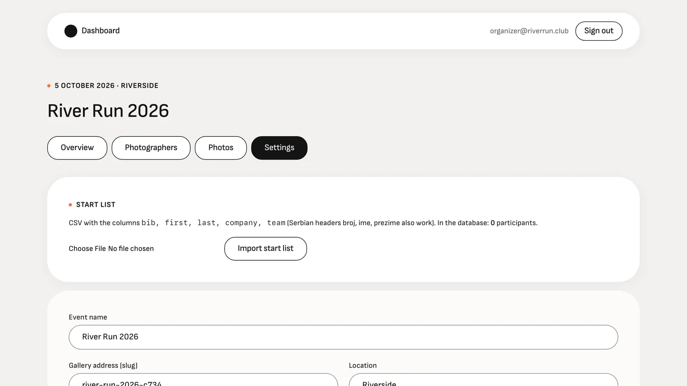
Task: Select the Settings tab
Action: point(279,148)
